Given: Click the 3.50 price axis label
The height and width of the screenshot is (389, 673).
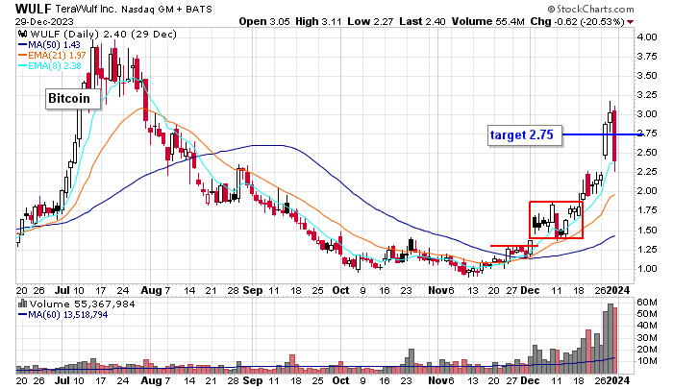Looking at the screenshot, I should click(x=647, y=76).
